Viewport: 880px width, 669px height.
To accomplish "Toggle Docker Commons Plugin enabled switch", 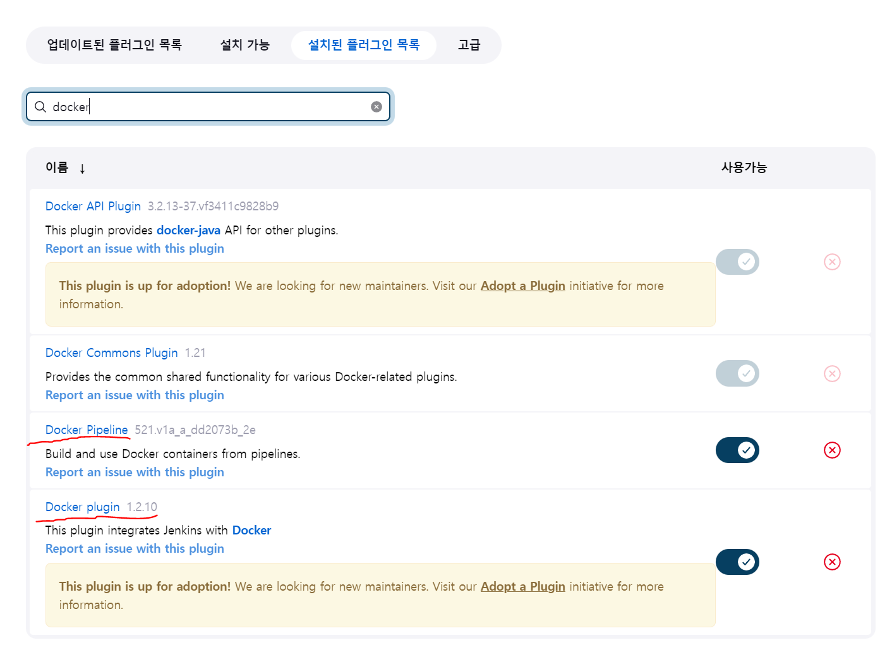I will [737, 373].
